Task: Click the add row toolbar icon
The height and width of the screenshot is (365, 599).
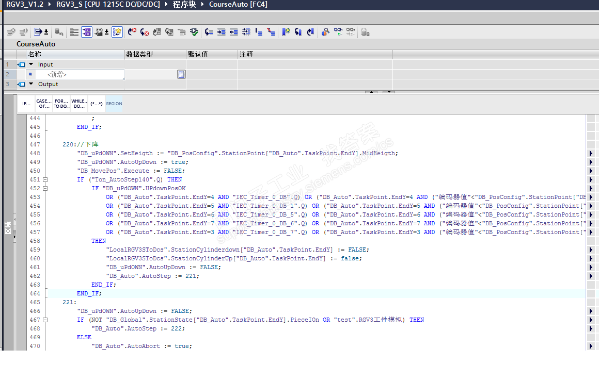Action: [24, 32]
